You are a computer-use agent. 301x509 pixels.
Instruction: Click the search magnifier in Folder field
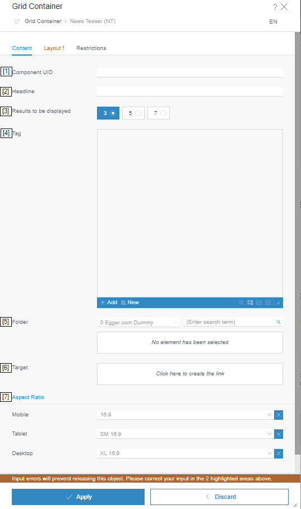pos(278,322)
